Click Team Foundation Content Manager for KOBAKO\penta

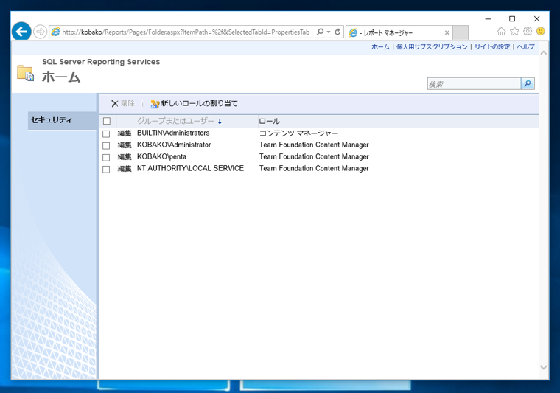[314, 156]
